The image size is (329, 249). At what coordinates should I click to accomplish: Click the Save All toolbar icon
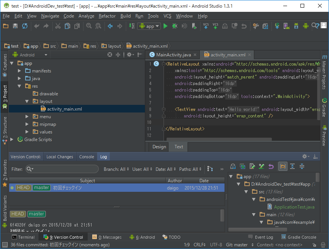click(x=15, y=26)
